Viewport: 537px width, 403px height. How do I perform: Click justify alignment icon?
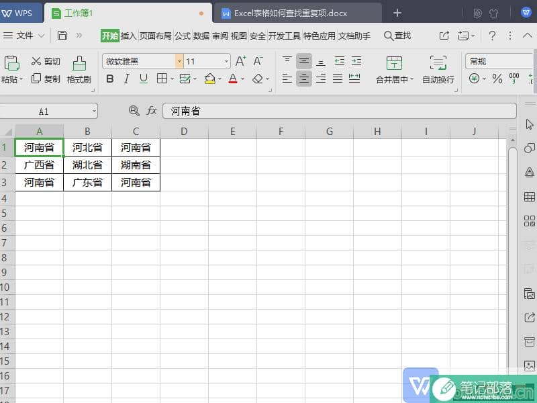pos(338,79)
